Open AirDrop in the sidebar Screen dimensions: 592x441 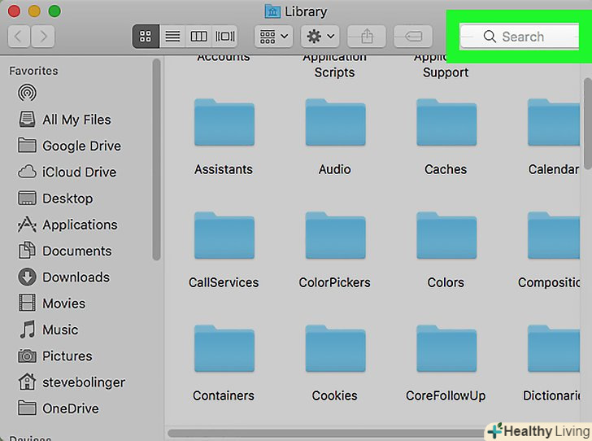[27, 93]
